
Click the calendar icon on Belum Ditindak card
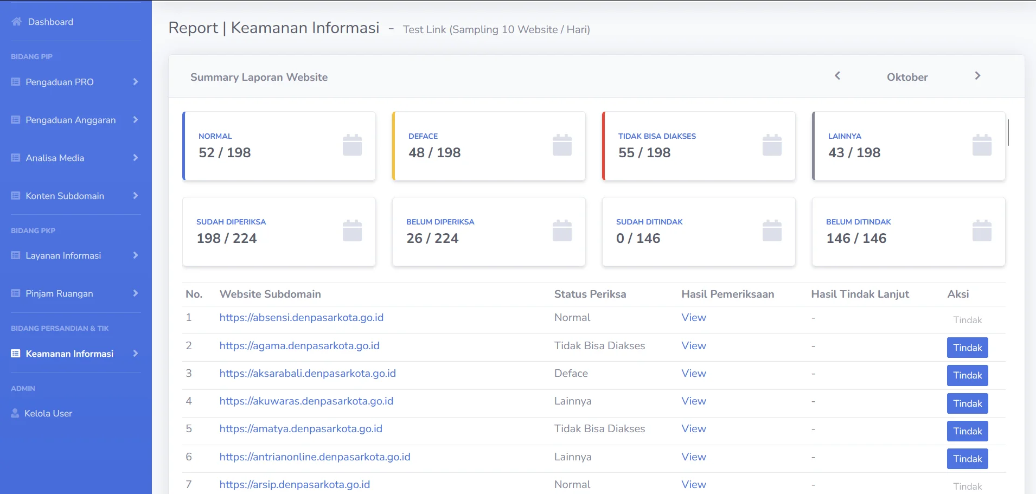coord(982,230)
